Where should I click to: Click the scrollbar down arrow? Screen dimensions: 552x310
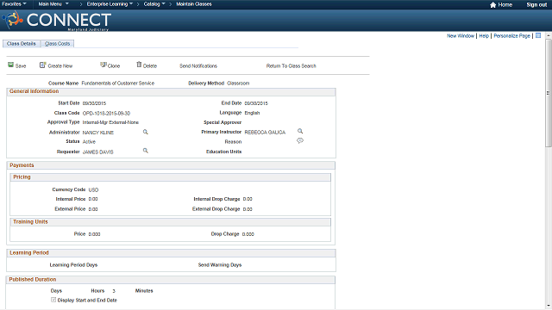549,307
